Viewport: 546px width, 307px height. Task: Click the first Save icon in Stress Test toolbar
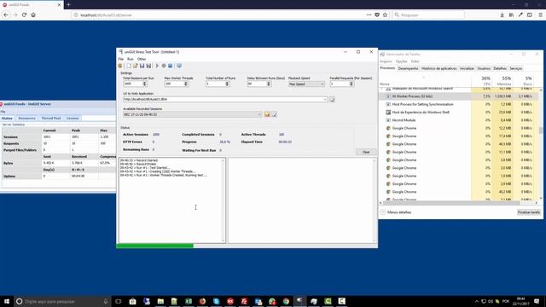point(142,66)
